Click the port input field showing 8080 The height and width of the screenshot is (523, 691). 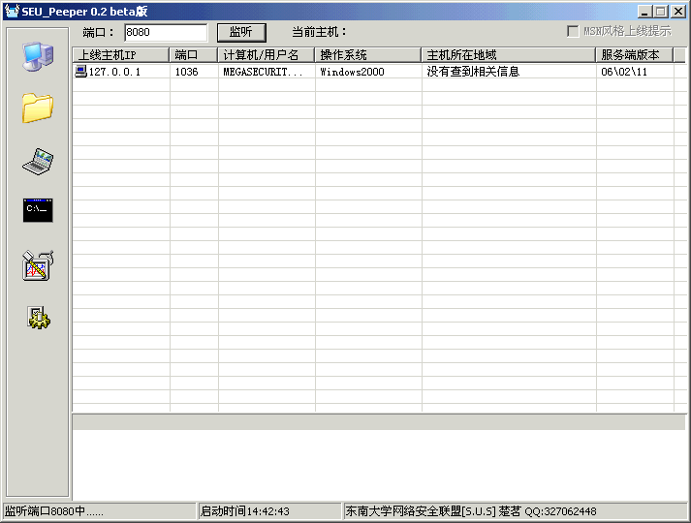[x=165, y=32]
